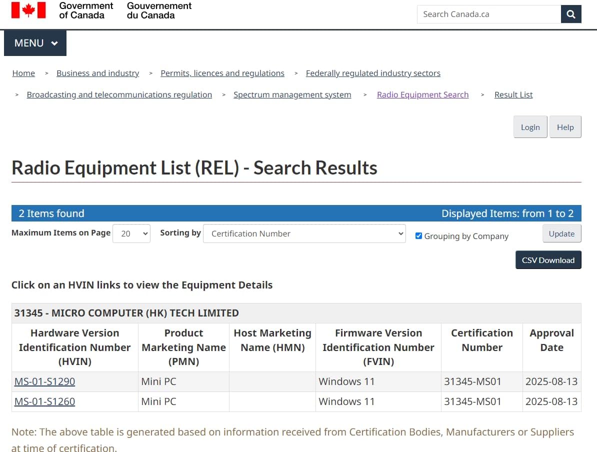The image size is (597, 452).
Task: Click inside the Search Canada.ca field
Action: tap(488, 14)
